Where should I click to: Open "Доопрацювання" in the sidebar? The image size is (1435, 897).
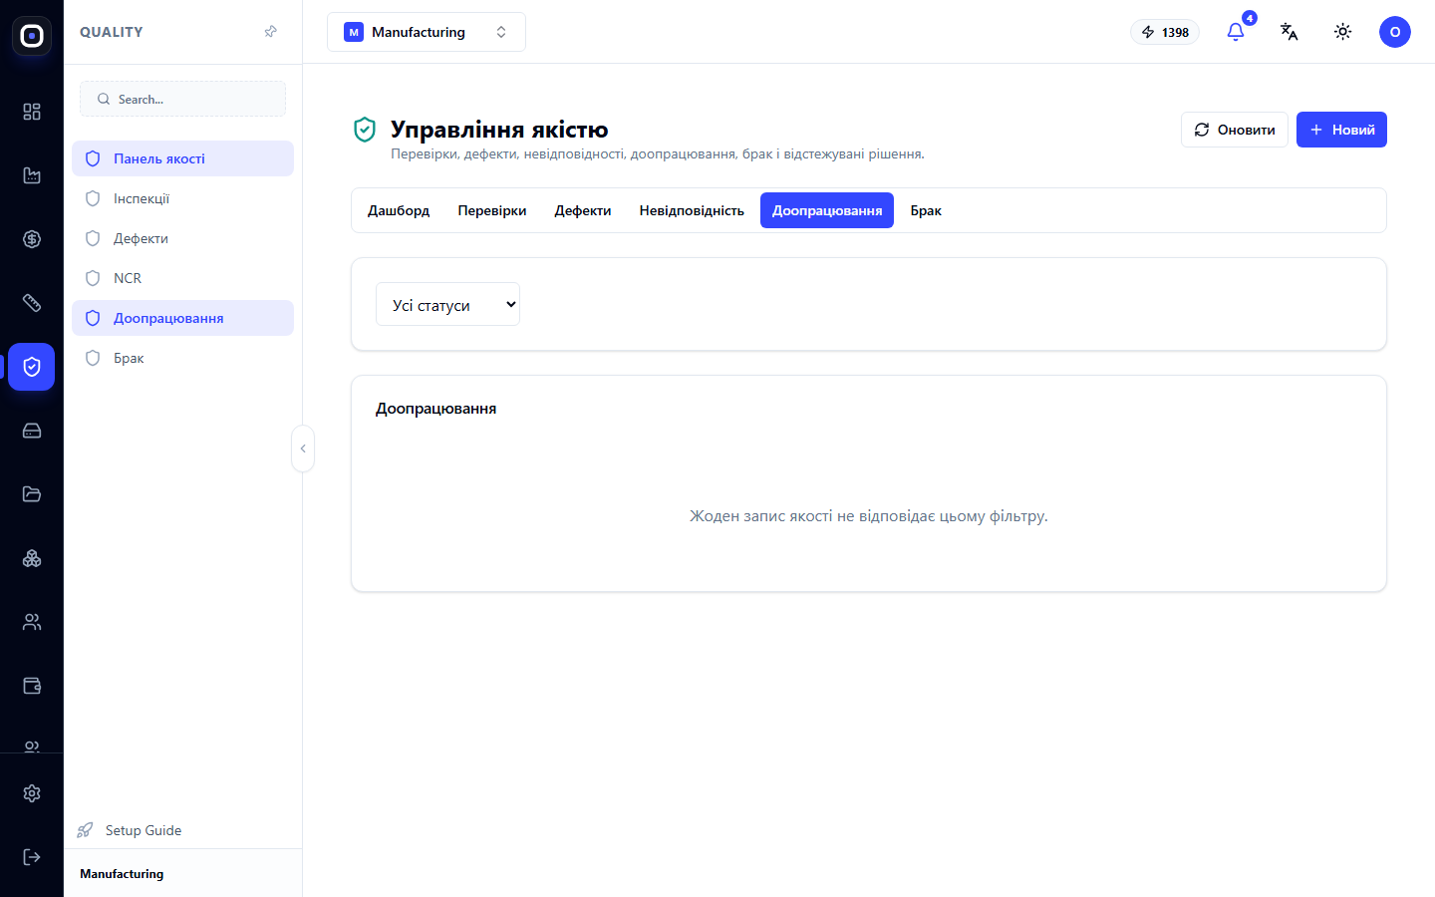(x=182, y=318)
